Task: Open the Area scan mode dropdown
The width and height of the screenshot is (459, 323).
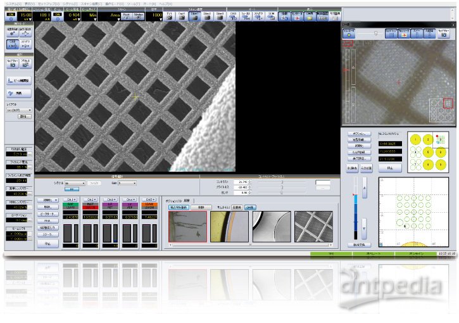Action: [x=115, y=15]
